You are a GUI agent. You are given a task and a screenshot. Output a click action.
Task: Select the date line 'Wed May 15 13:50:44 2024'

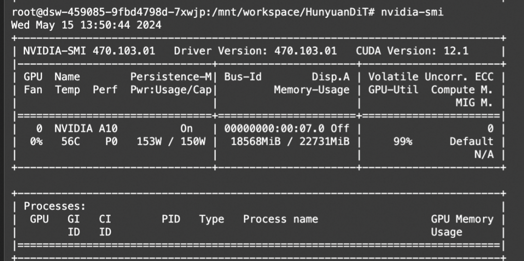pyautogui.click(x=86, y=25)
